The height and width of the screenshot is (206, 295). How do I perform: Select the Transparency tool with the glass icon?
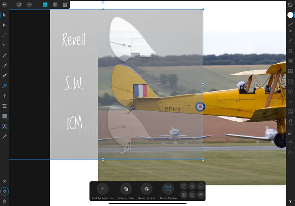tap(4, 96)
